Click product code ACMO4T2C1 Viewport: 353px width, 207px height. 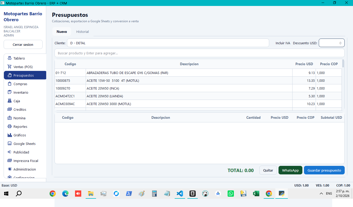65,96
